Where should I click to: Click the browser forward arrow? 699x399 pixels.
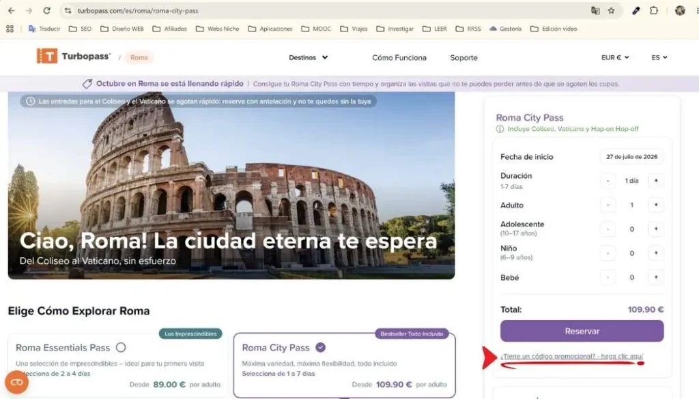[29, 11]
